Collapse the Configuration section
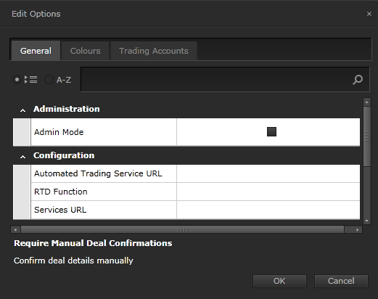Image resolution: width=378 pixels, height=299 pixels. pyautogui.click(x=22, y=157)
